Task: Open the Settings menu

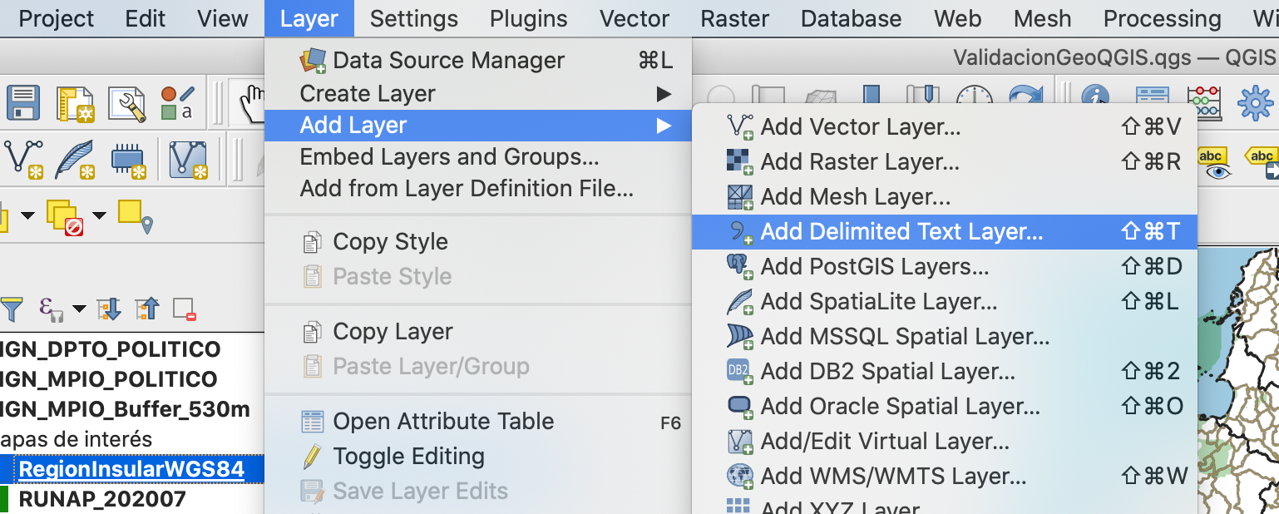Action: pos(413,18)
